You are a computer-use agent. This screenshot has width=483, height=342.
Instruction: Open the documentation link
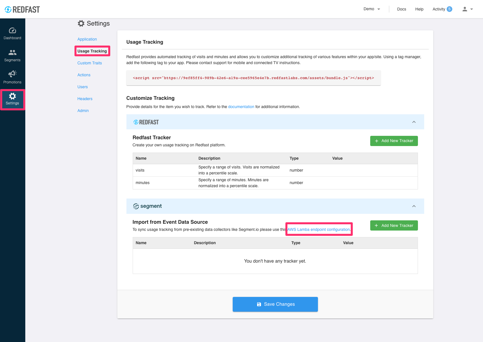[x=241, y=107]
